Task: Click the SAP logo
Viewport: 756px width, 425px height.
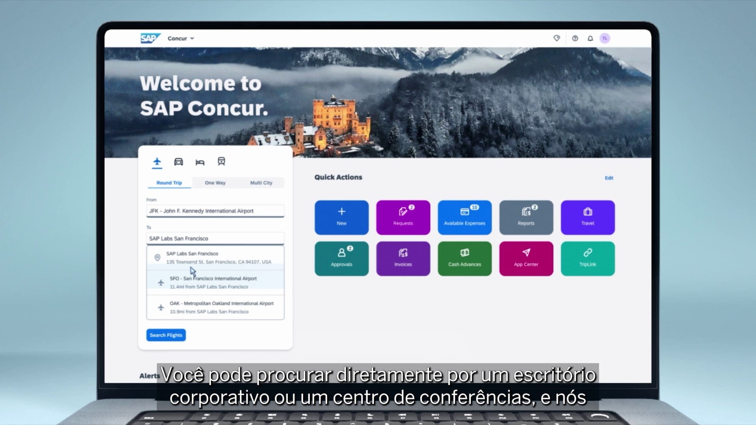Action: (x=150, y=38)
